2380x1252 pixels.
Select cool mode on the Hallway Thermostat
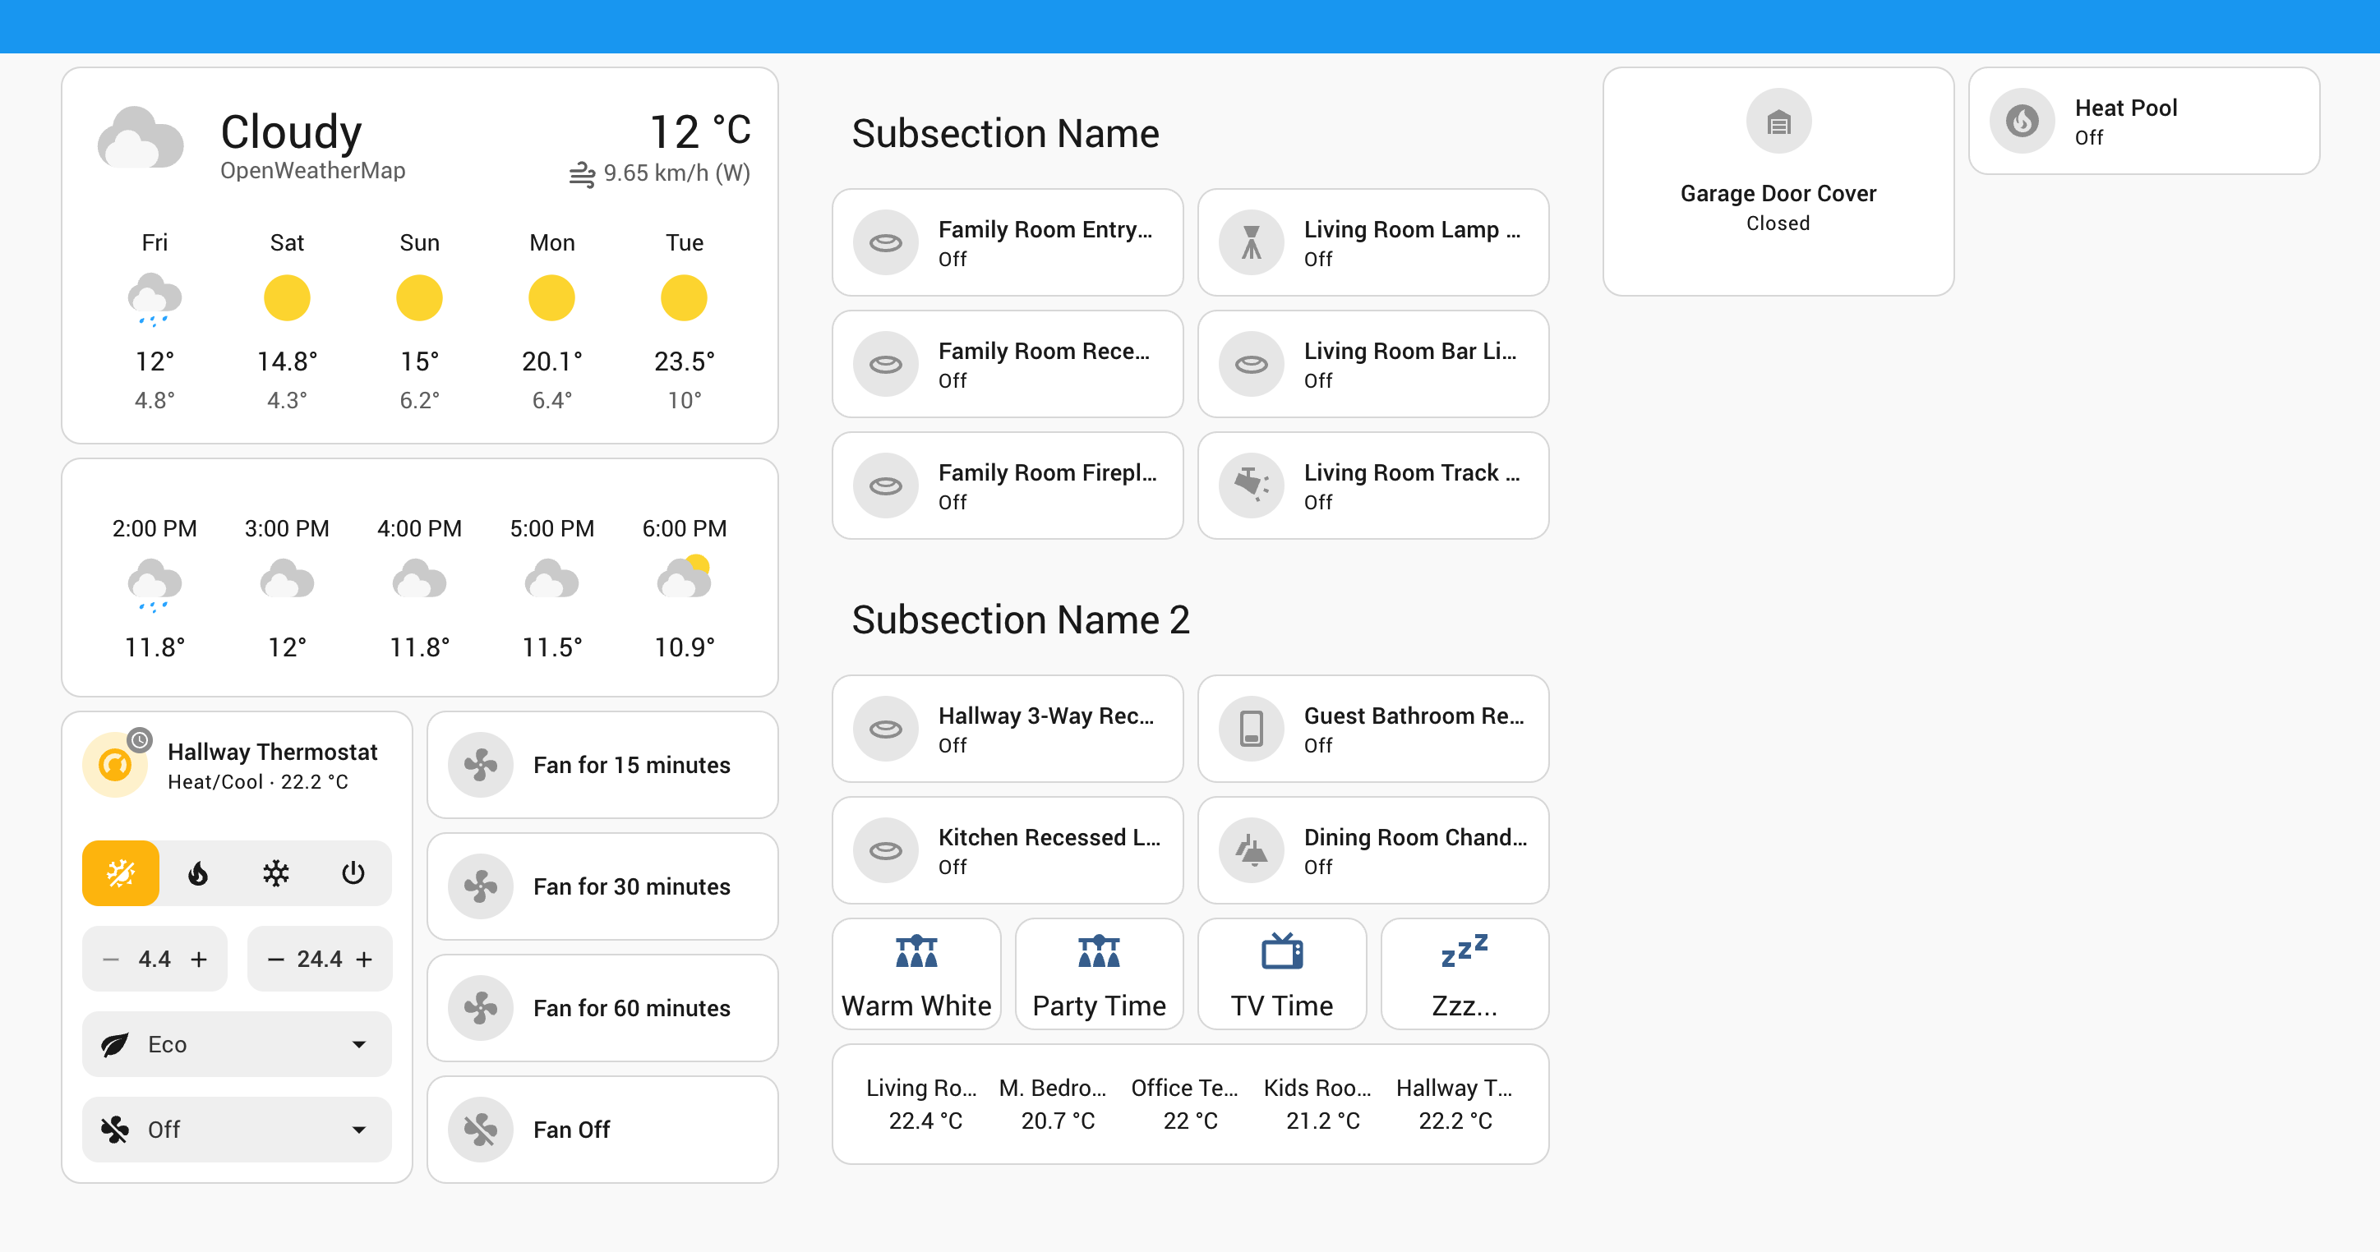point(275,872)
